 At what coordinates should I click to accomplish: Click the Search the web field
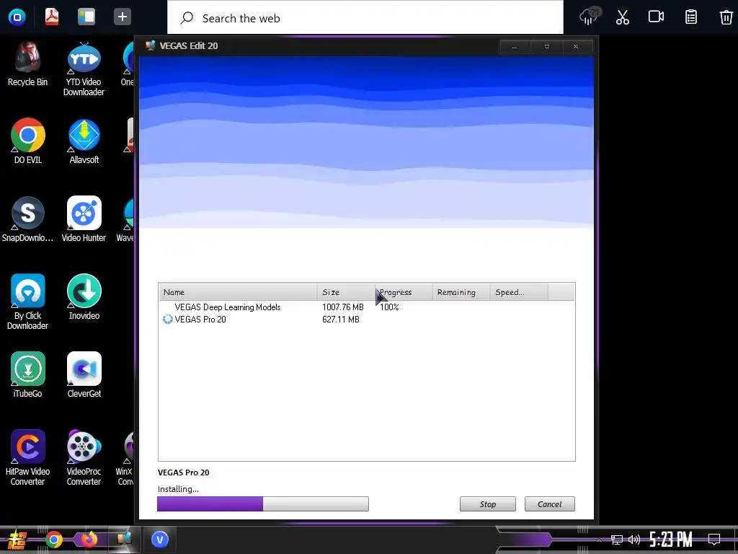[365, 18]
